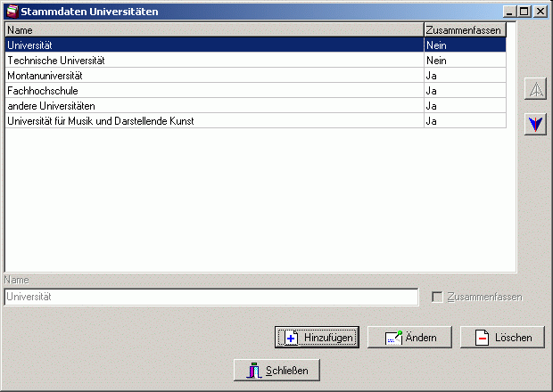Viewport: 553px width, 392px height.
Task: Select the Technische Universität row
Action: (256, 61)
